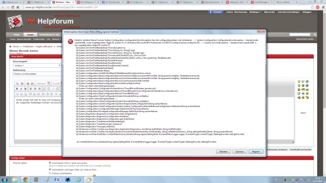
Task: Click the browser home button
Action: pyautogui.click(x=18, y=7)
